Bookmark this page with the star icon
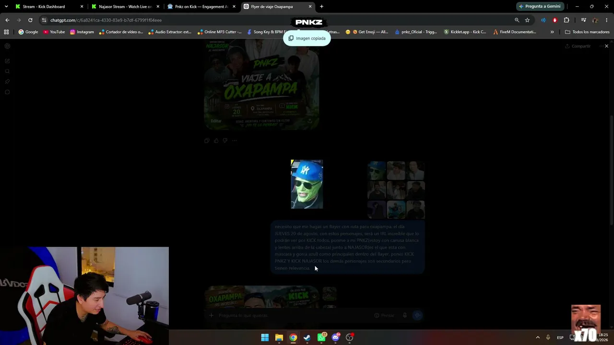This screenshot has width=614, height=345. 527,20
